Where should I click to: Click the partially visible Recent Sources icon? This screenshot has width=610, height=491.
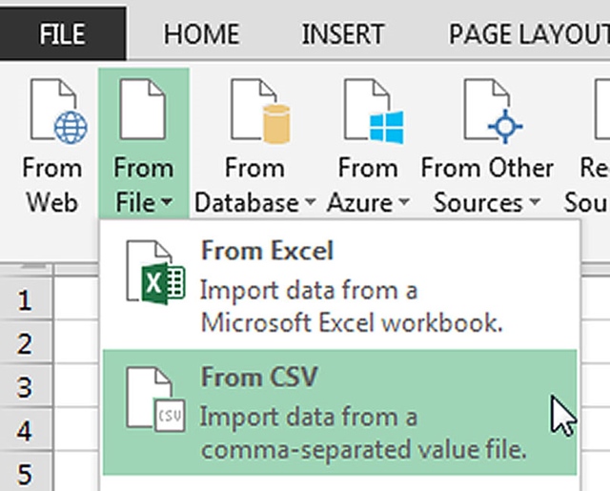[601, 109]
